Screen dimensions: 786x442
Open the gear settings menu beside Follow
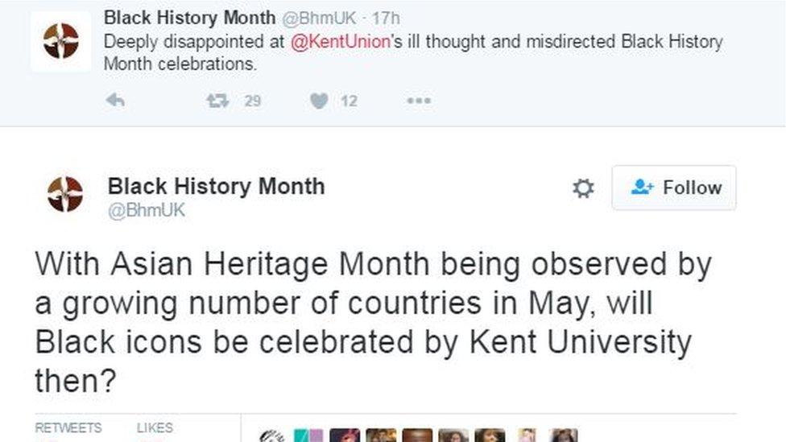click(583, 188)
